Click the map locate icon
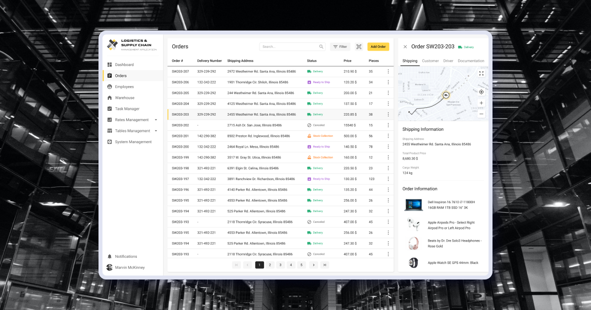The width and height of the screenshot is (591, 310). coord(481,92)
